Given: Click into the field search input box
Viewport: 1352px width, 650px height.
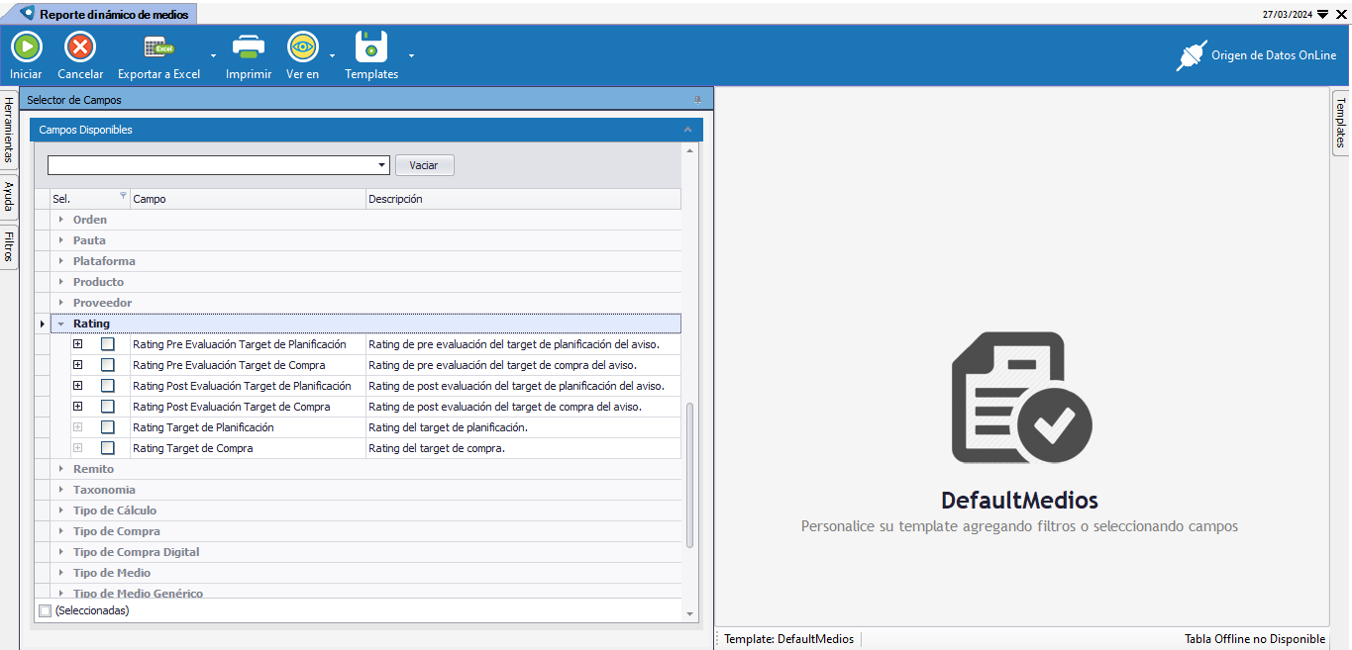Looking at the screenshot, I should pos(212,165).
